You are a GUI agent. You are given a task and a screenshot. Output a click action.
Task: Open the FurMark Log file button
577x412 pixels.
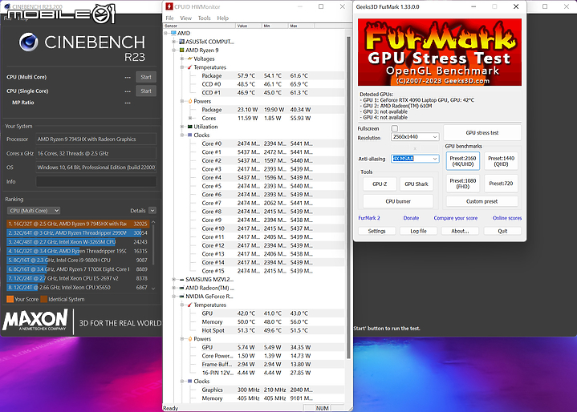(x=418, y=231)
